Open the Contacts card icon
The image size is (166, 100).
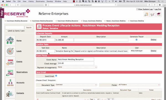pyautogui.click(x=10, y=93)
